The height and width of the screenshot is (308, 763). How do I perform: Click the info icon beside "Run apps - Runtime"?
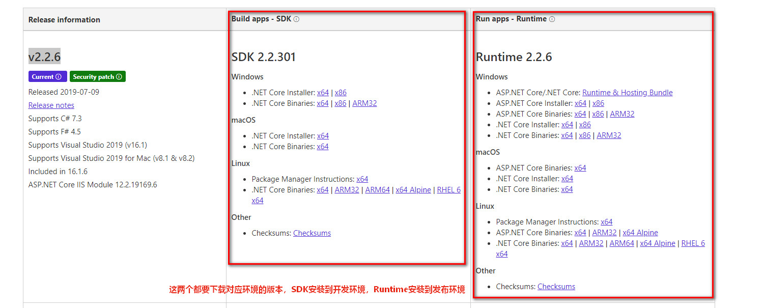(x=552, y=18)
